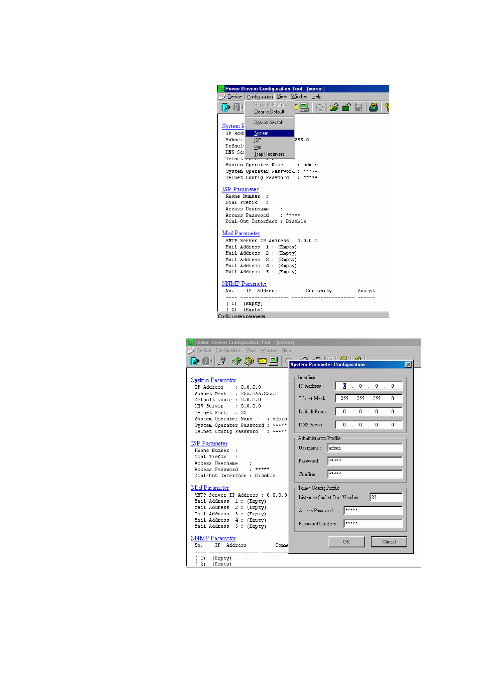Click the disconnect device icon below the open Configuration menu
The width and height of the screenshot is (479, 678).
point(237,107)
